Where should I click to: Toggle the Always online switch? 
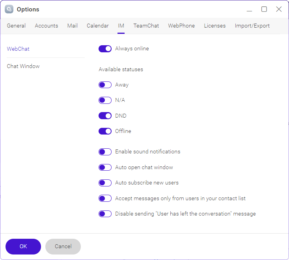[105, 49]
